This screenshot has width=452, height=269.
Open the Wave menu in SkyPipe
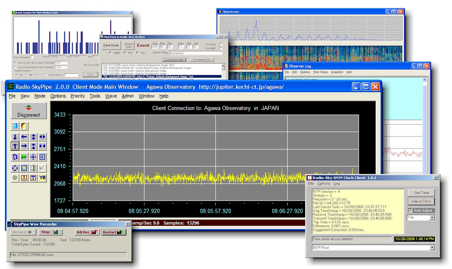[111, 96]
